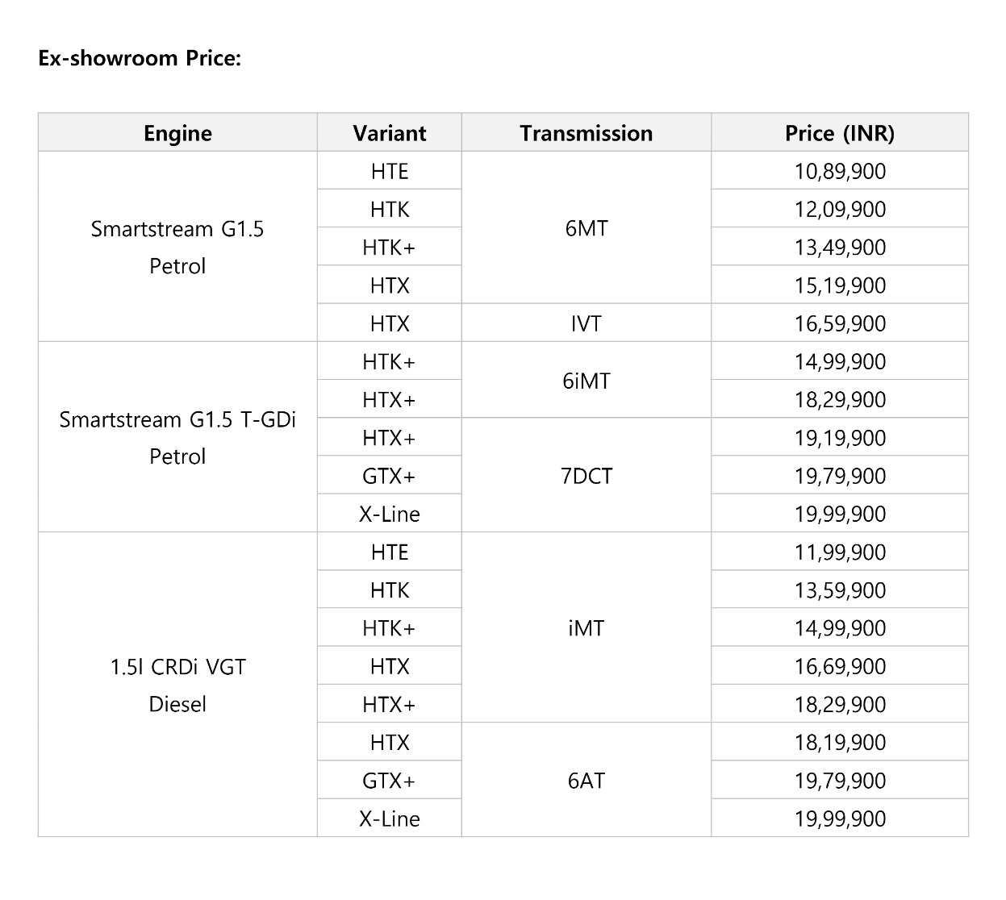Click the Transmission column header
Screen dimensions: 1006x900
(586, 133)
